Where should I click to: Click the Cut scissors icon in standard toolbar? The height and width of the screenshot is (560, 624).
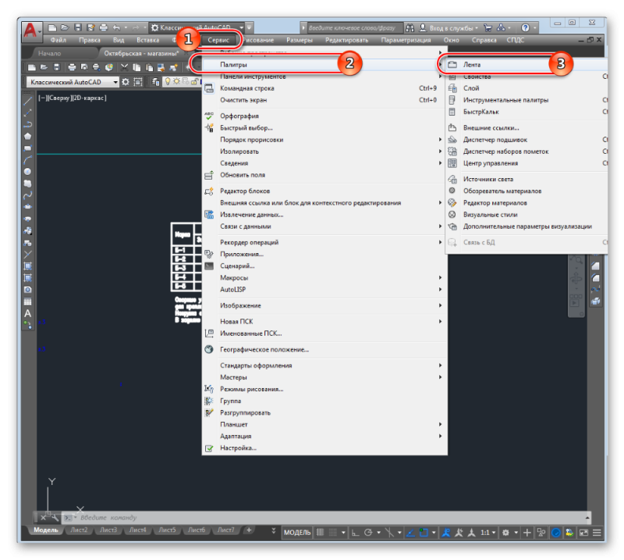pyautogui.click(x=124, y=67)
